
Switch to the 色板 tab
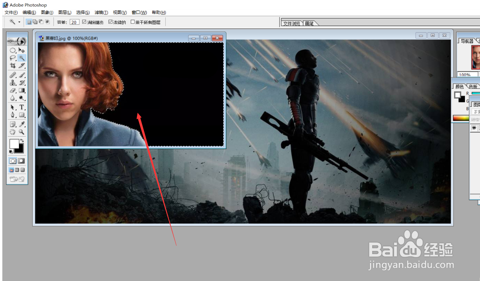[473, 86]
